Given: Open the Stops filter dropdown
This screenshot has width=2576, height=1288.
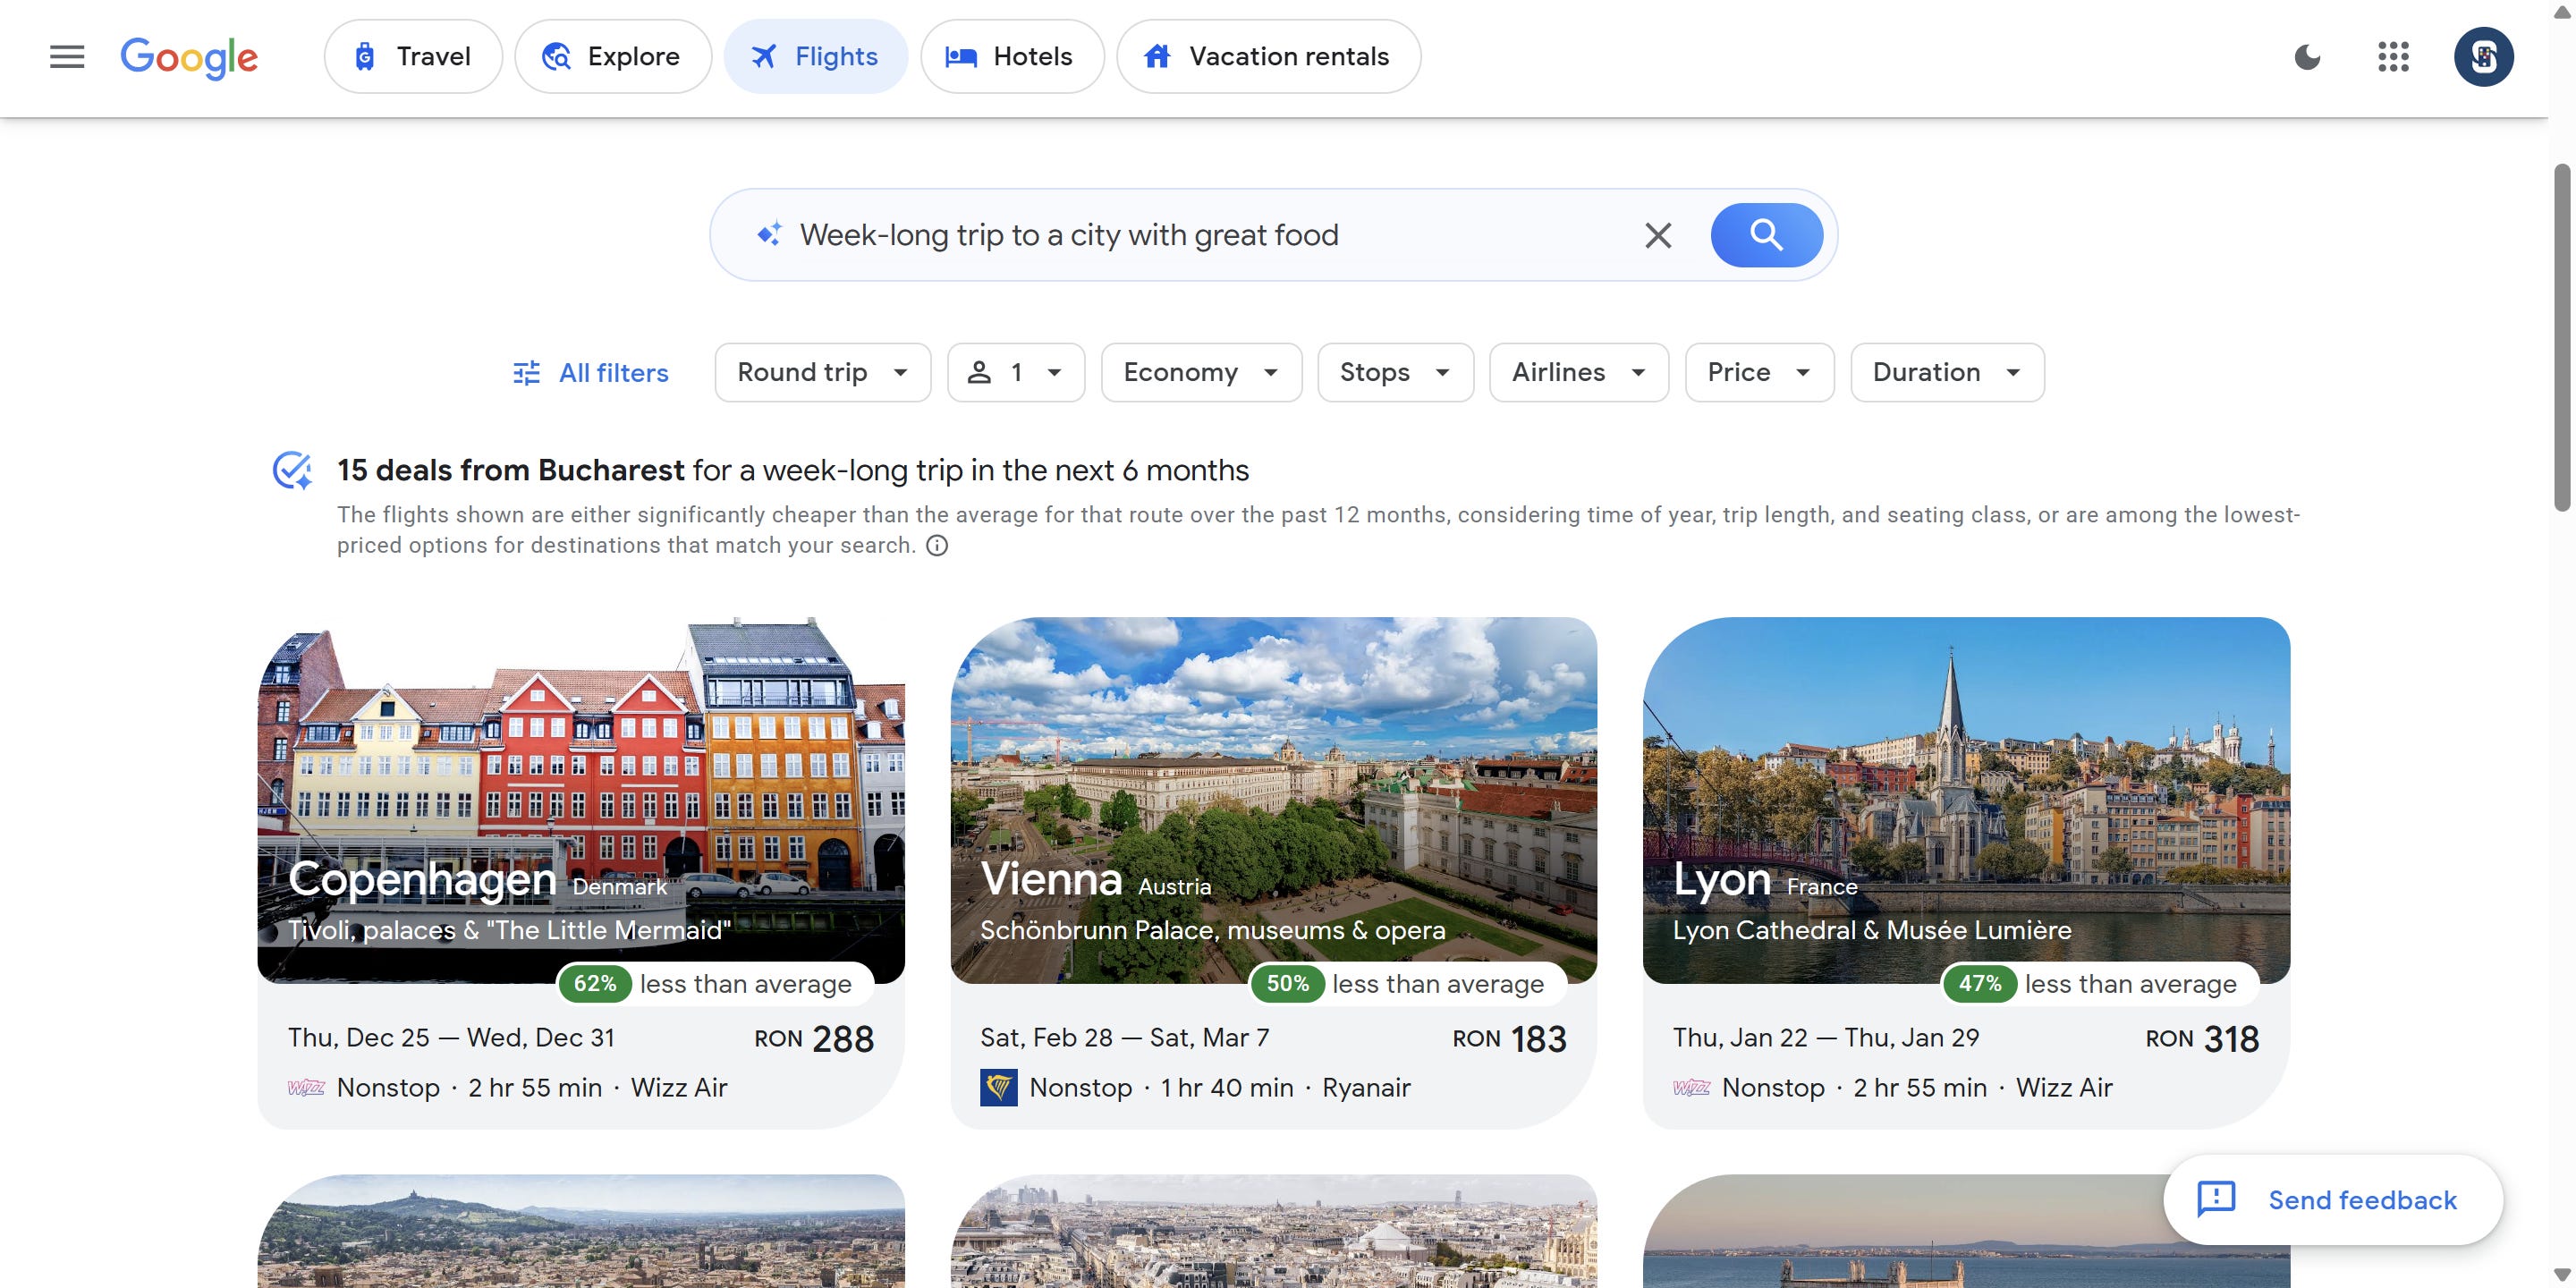Looking at the screenshot, I should pos(1395,373).
